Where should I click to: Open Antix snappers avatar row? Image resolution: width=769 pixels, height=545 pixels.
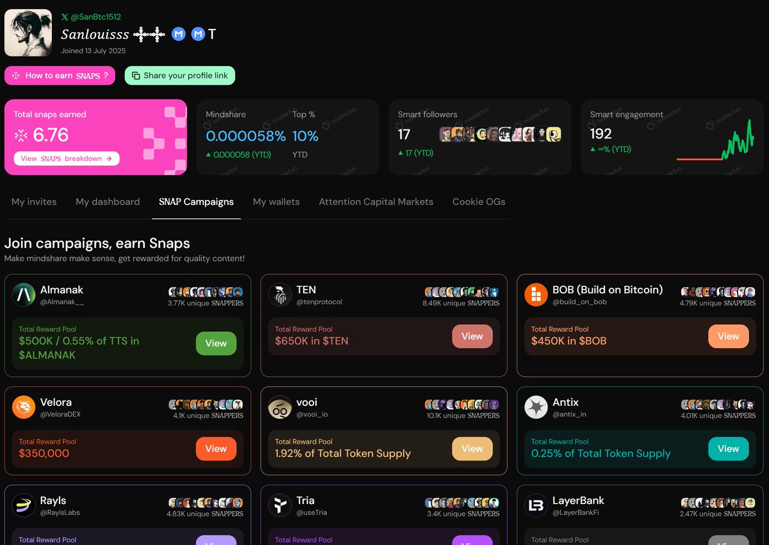(x=718, y=405)
